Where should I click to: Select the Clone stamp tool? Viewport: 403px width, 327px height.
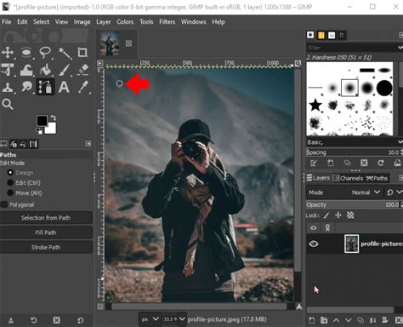[8, 87]
